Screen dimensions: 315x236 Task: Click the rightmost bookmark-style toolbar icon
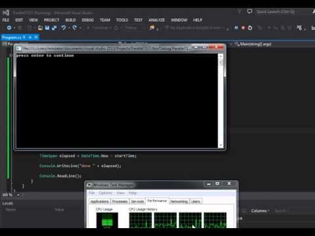click(x=299, y=28)
